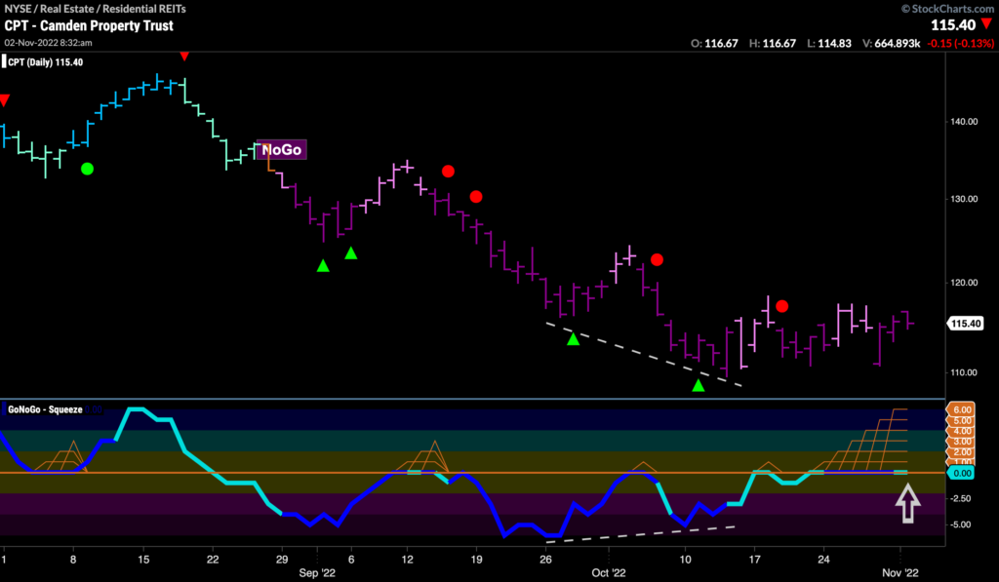999x582 pixels.
Task: Toggle the 0.00 level highlight on the squeeze scale
Action: tap(965, 472)
